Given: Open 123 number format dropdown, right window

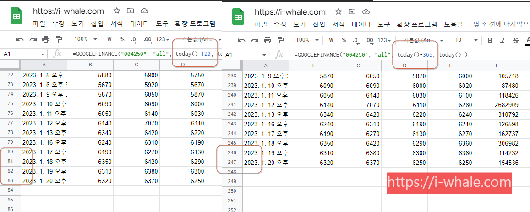Looking at the screenshot, I should 384,40.
